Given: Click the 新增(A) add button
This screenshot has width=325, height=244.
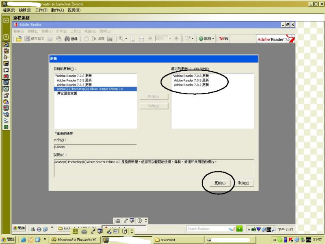Looking at the screenshot, I should tap(154, 97).
